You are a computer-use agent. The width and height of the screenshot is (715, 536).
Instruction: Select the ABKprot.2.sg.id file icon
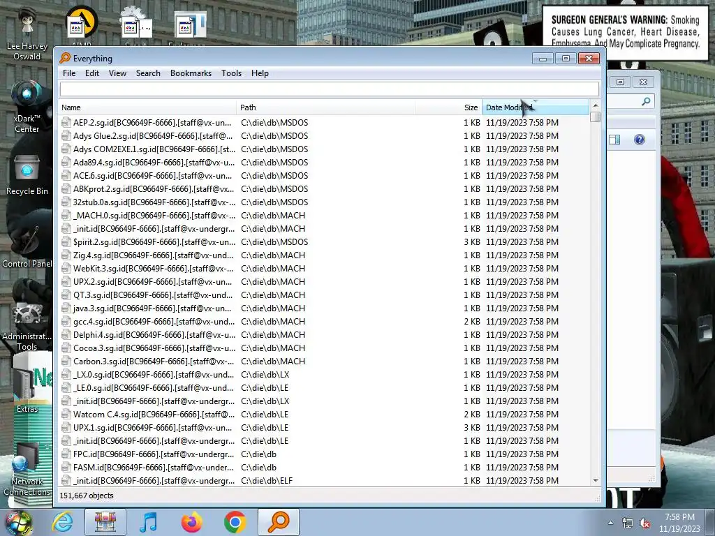(x=66, y=188)
